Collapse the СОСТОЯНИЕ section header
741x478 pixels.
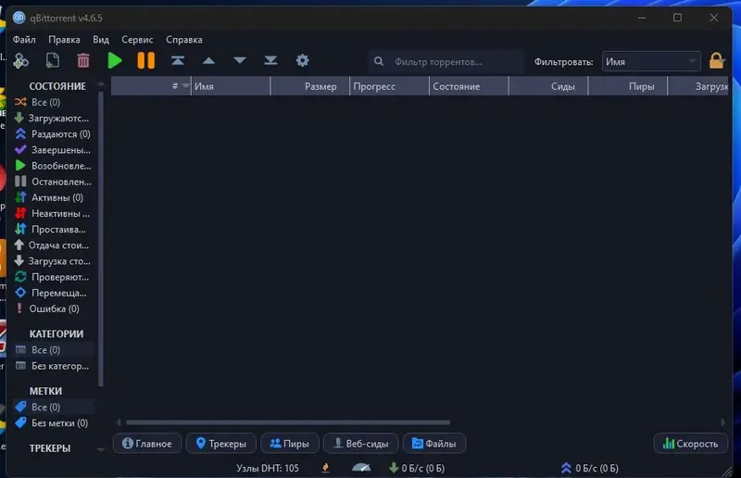(57, 86)
